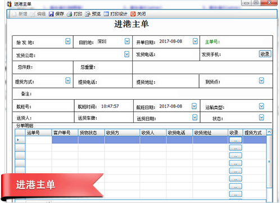Click the first row 收录 ellipsis button

[x=236, y=140]
